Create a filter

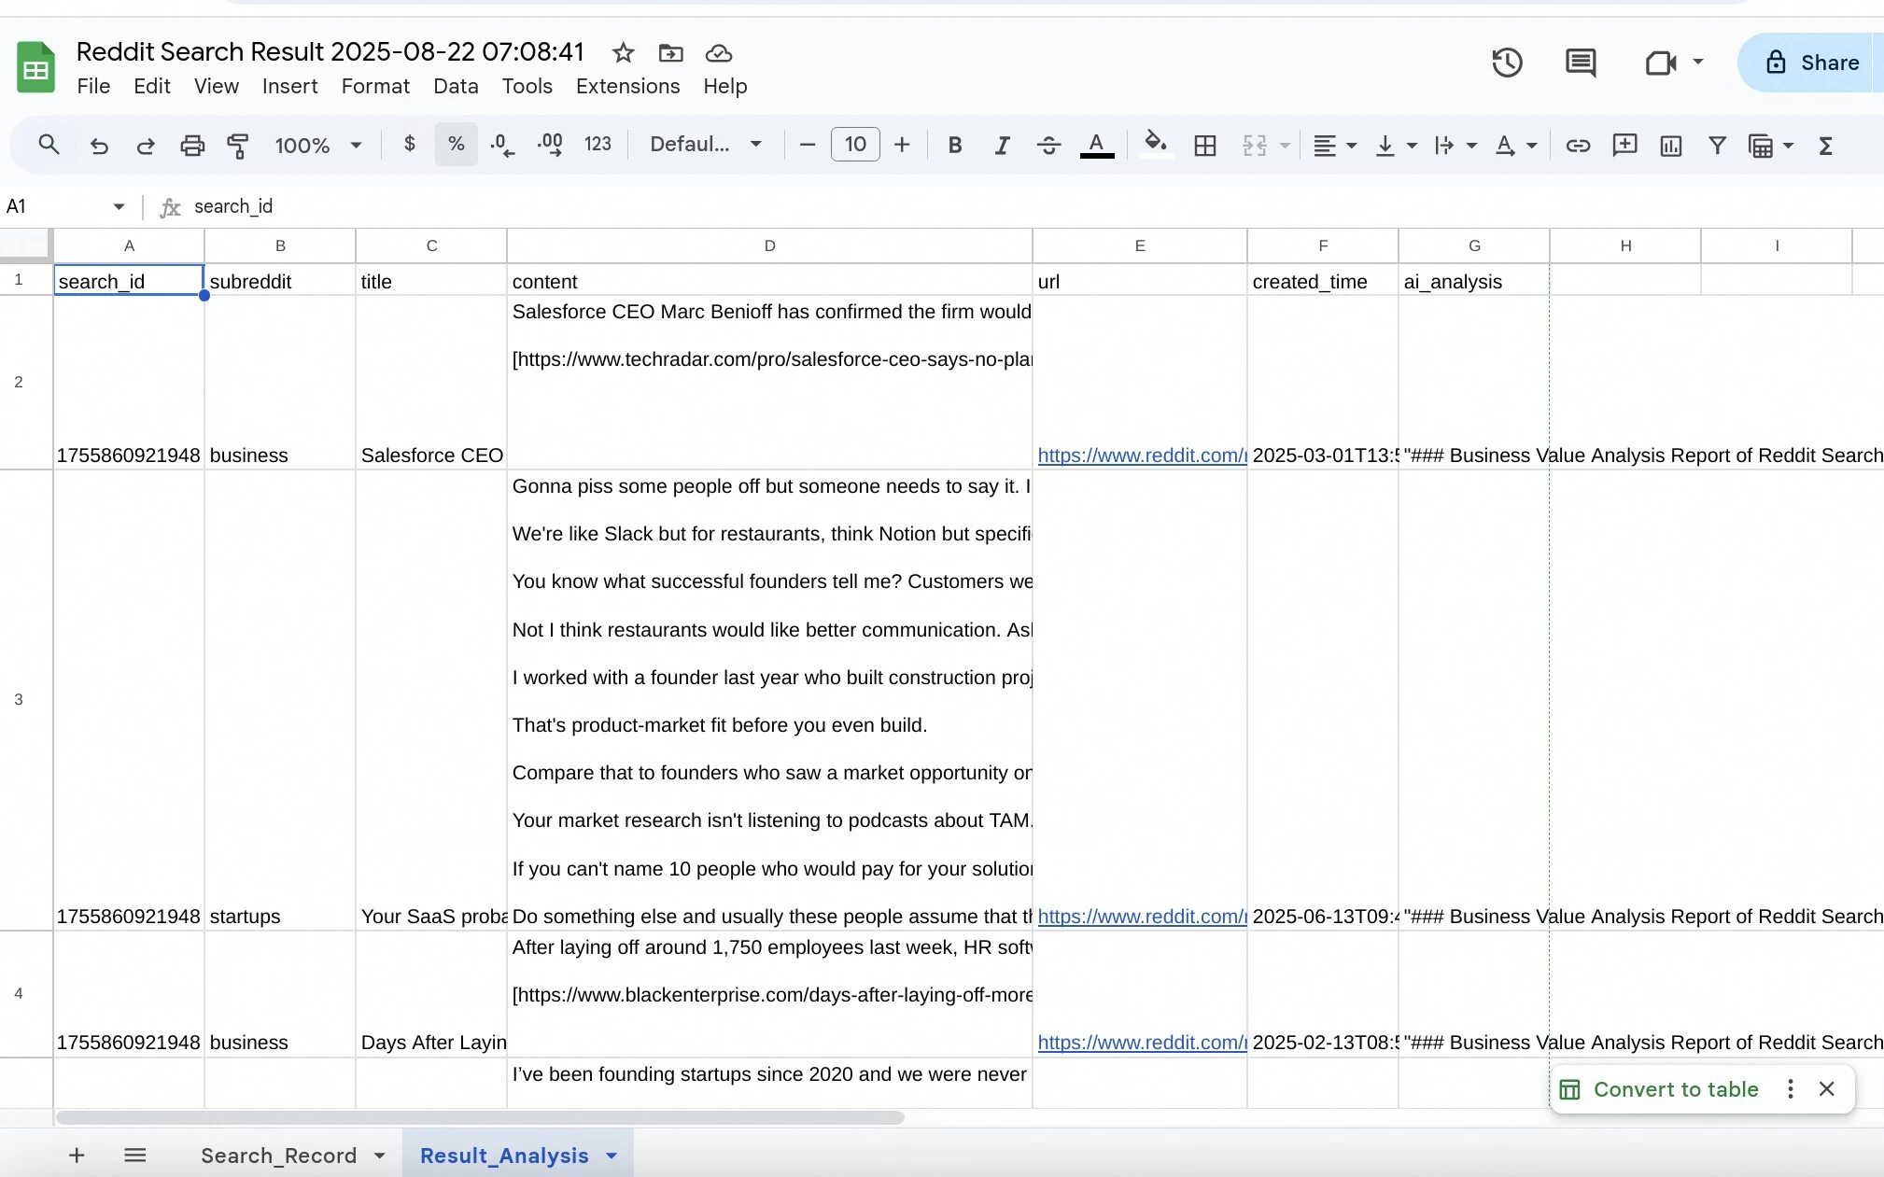tap(1717, 145)
